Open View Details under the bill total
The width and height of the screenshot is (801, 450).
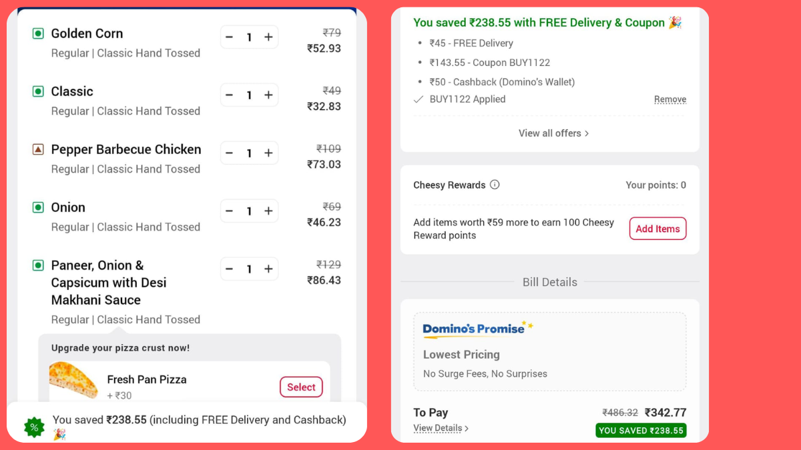pyautogui.click(x=439, y=428)
